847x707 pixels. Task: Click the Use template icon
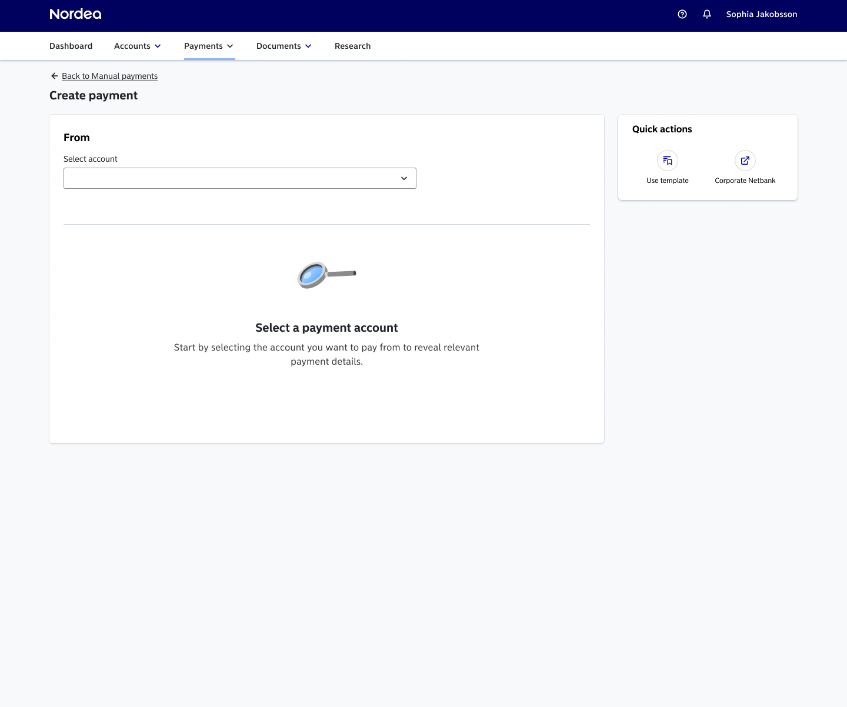668,161
